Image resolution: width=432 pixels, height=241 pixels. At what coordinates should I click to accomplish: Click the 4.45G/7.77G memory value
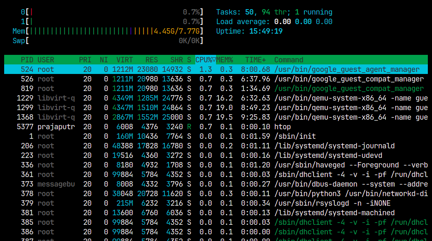pos(177,31)
